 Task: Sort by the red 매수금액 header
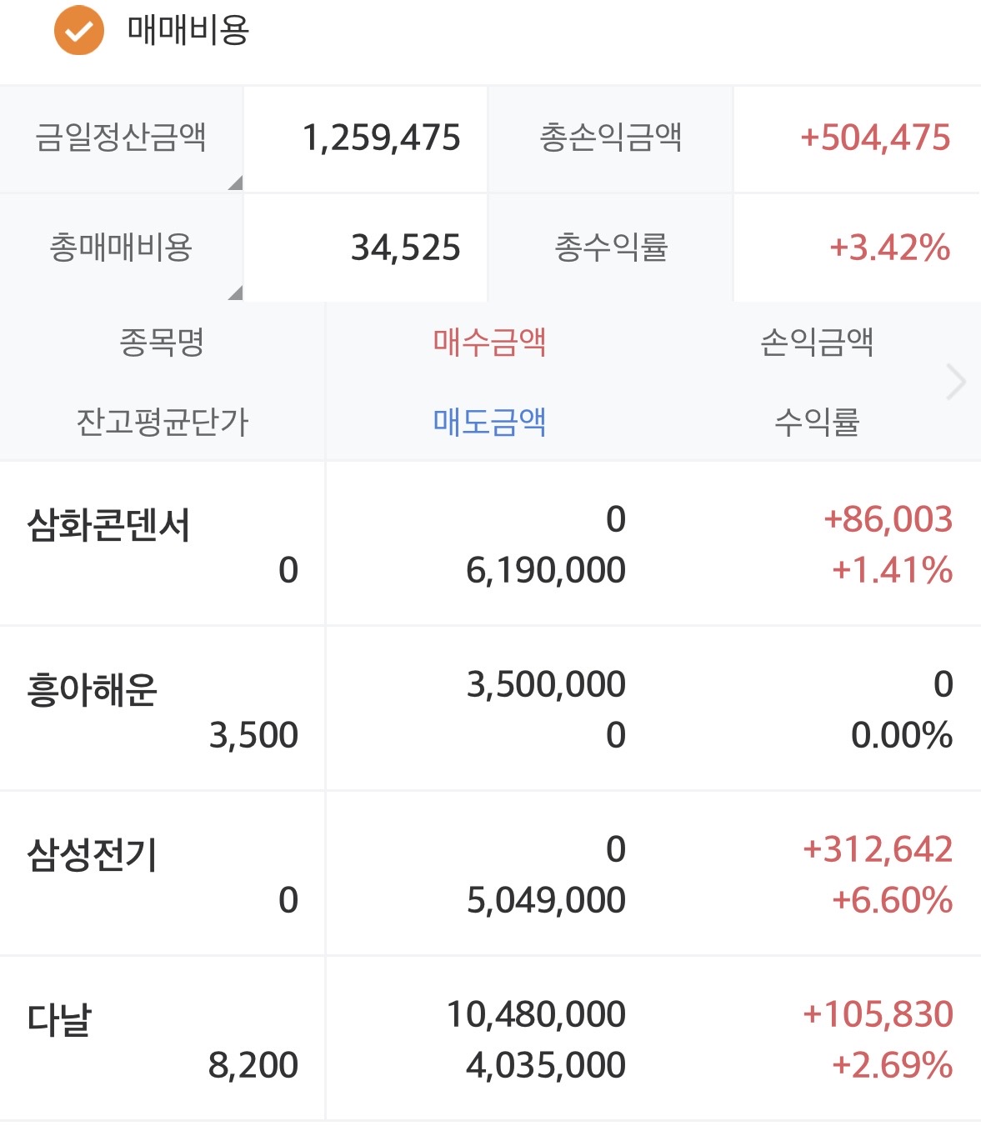click(x=489, y=342)
